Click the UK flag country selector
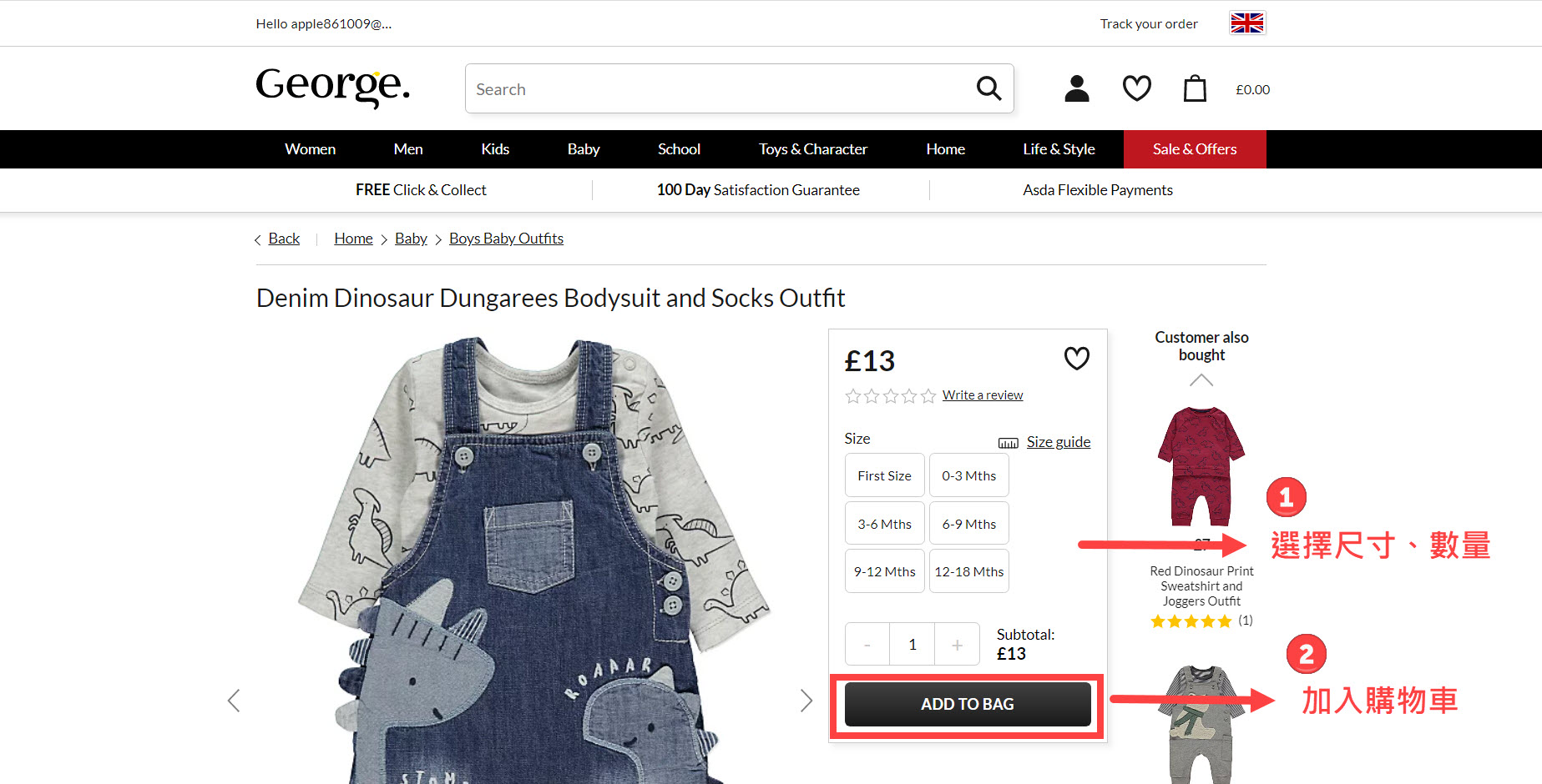Image resolution: width=1542 pixels, height=784 pixels. click(x=1246, y=23)
